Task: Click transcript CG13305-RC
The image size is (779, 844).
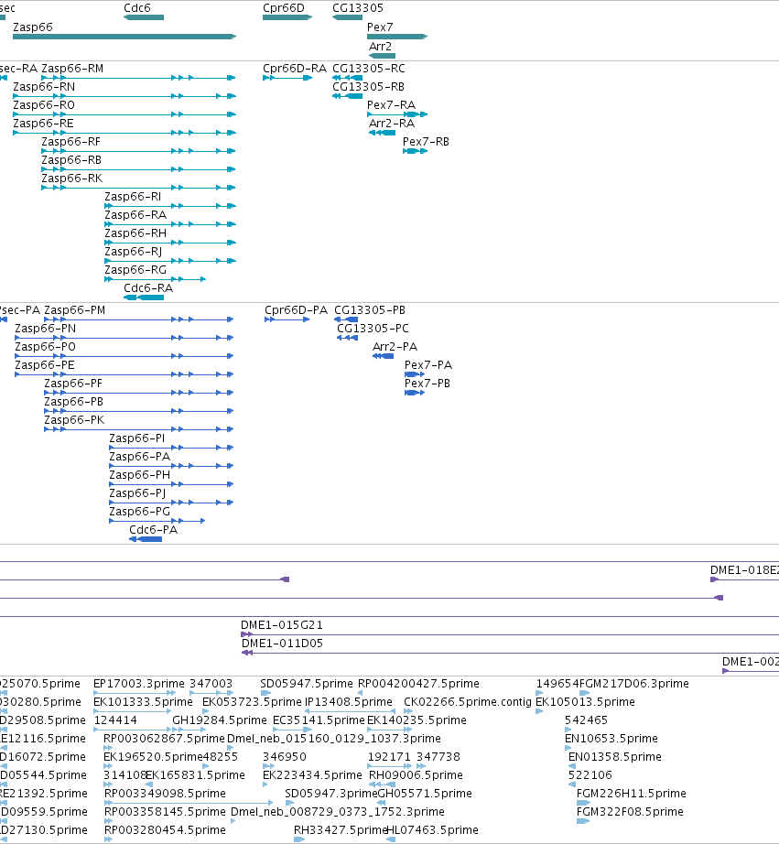Action: click(347, 78)
